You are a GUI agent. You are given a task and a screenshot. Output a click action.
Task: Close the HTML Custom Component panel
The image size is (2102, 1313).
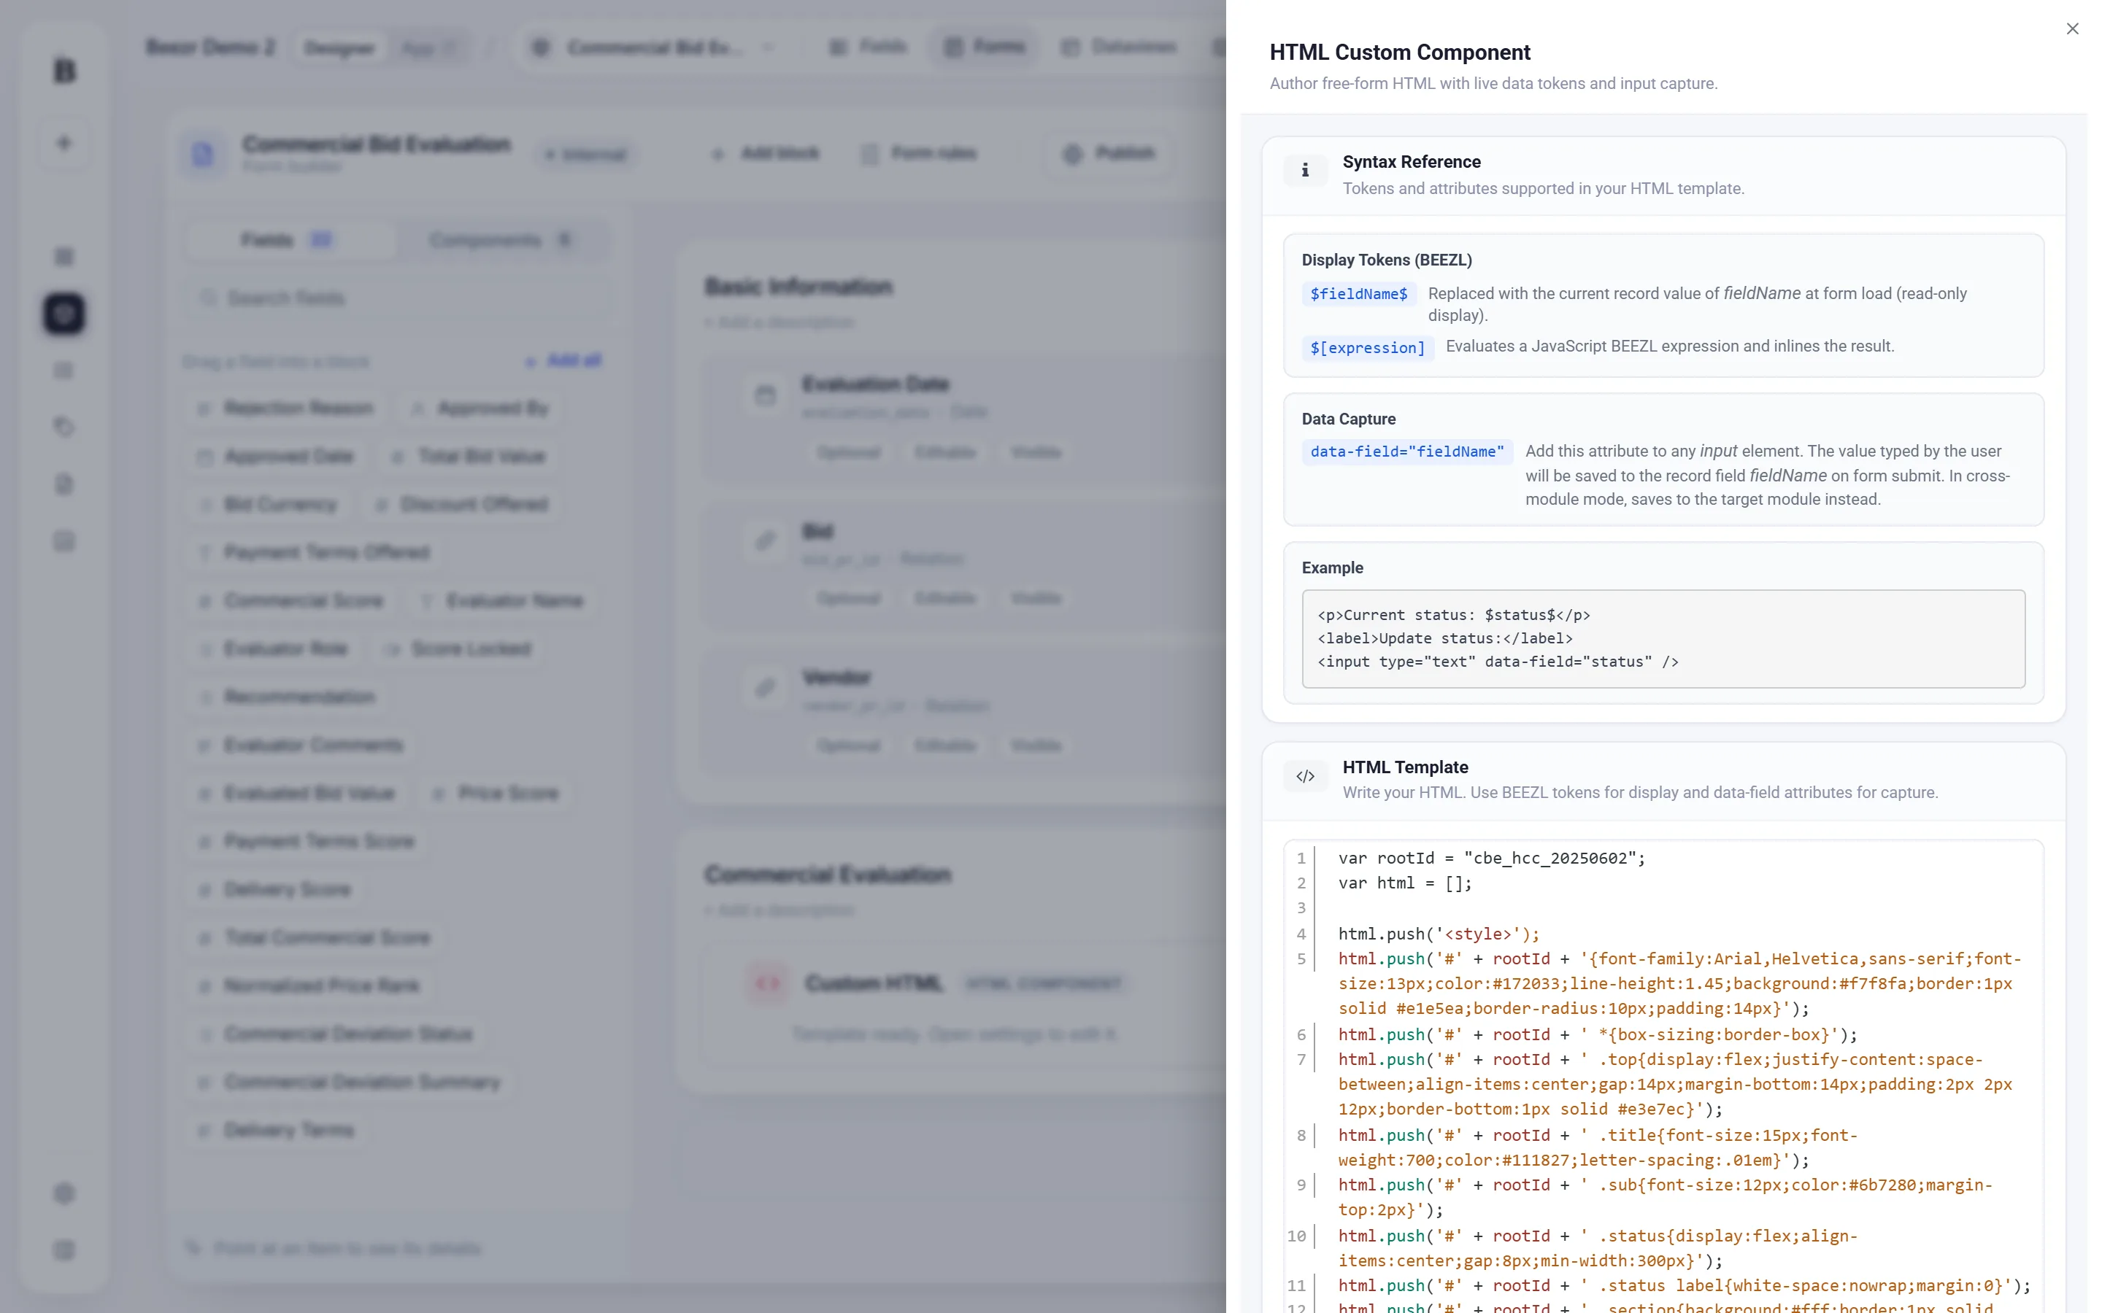coord(2073,28)
